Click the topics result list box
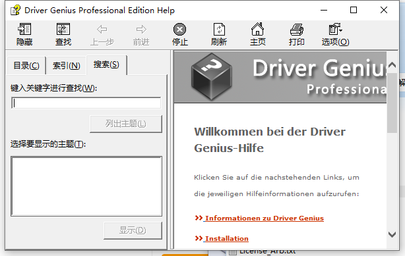 point(86,186)
